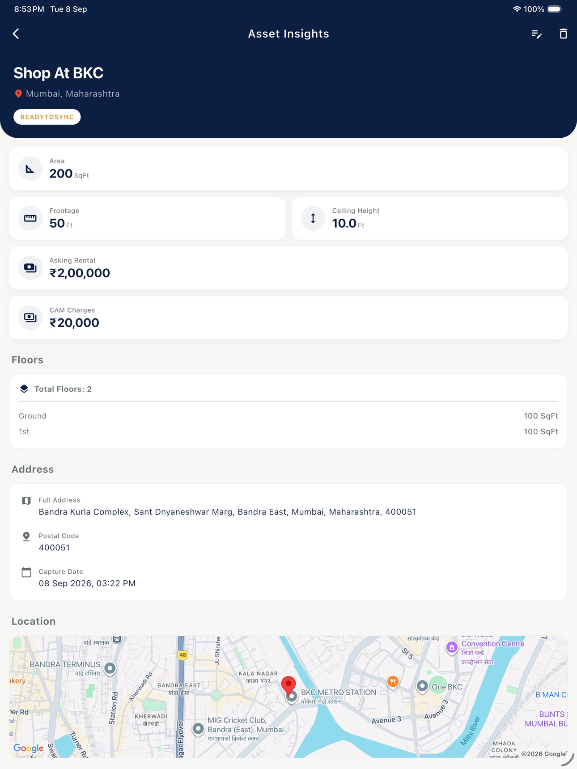Tap the Area 200 SqFt value
This screenshot has width=577, height=769.
click(x=69, y=174)
